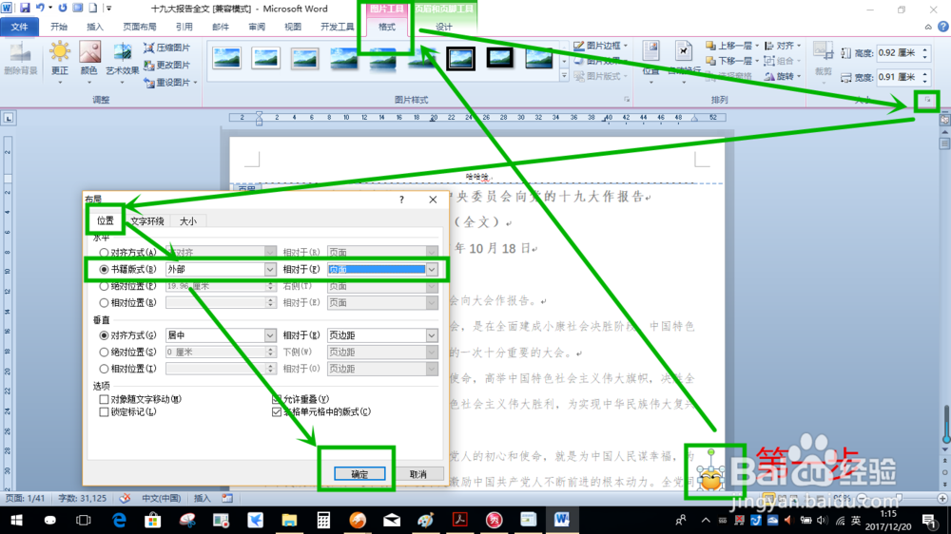The height and width of the screenshot is (534, 951).
Task: Click 字数: 31,125 word count in status bar
Action: 82,498
